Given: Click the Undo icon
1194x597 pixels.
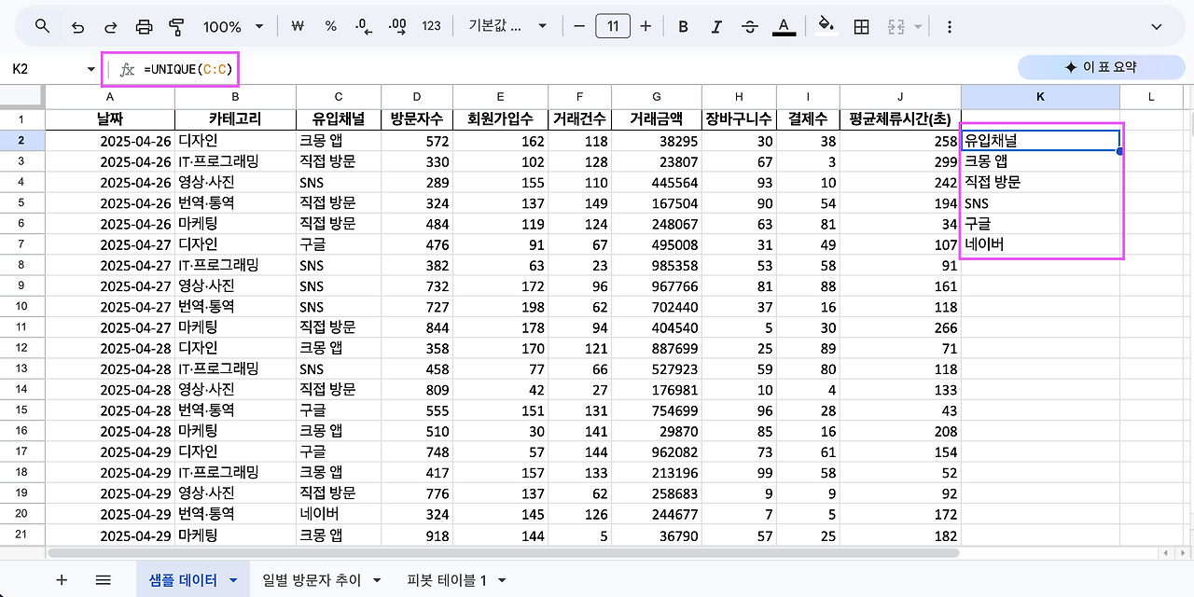Looking at the screenshot, I should 78,25.
